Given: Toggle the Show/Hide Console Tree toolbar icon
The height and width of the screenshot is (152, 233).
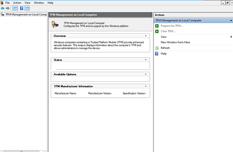Looking at the screenshot, I should pos(15,8).
